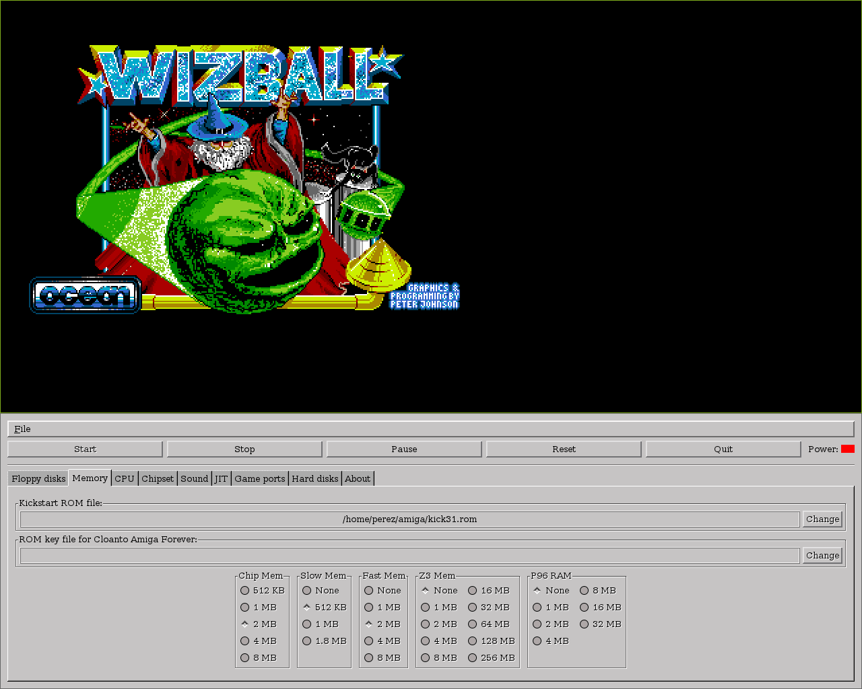Select 1 MB Fast Mem option
The height and width of the screenshot is (689, 862).
click(x=383, y=608)
